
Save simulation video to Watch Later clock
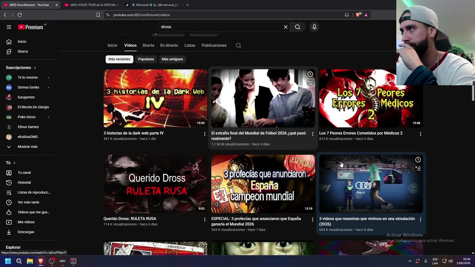tap(418, 160)
